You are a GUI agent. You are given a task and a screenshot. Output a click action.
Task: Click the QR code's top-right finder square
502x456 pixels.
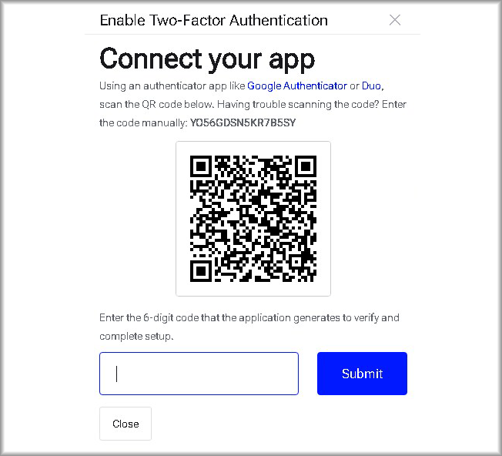[306, 166]
